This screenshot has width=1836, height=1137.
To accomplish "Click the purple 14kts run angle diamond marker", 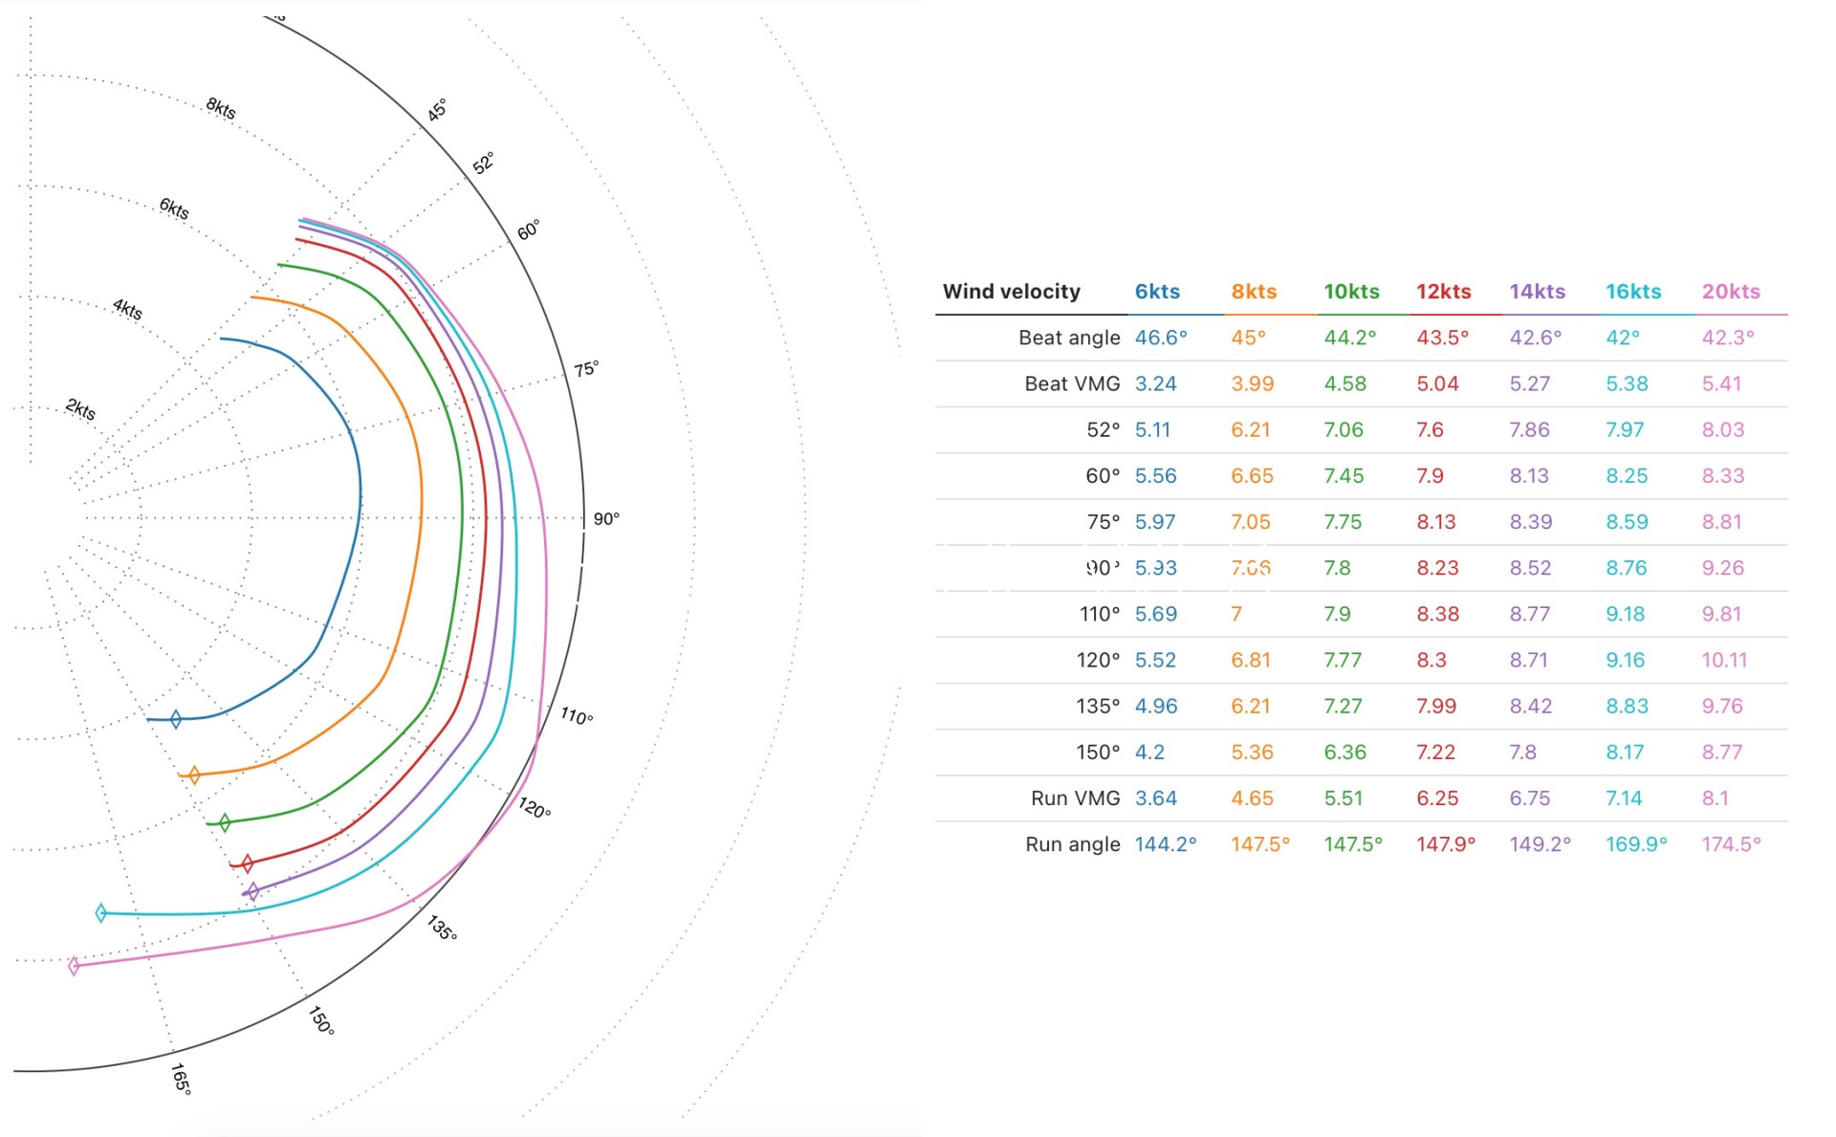I will pyautogui.click(x=253, y=892).
